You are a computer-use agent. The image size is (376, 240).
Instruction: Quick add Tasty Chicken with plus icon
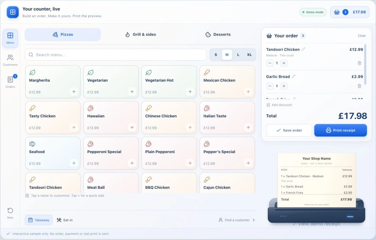coord(74,127)
